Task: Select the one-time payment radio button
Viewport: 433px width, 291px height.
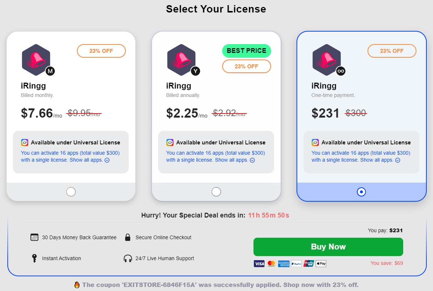Action: coord(362,192)
